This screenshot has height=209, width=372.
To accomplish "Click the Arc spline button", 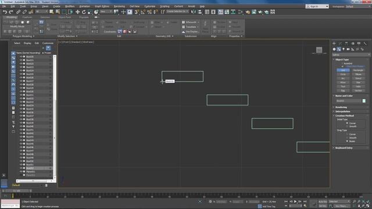I will coord(343,78).
